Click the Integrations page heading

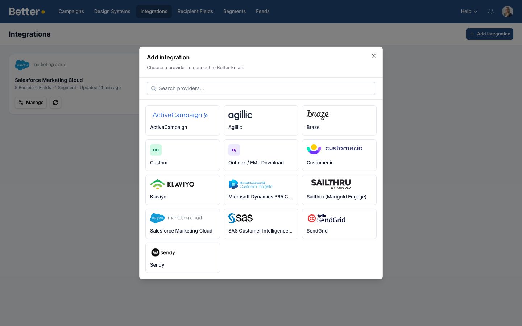30,34
